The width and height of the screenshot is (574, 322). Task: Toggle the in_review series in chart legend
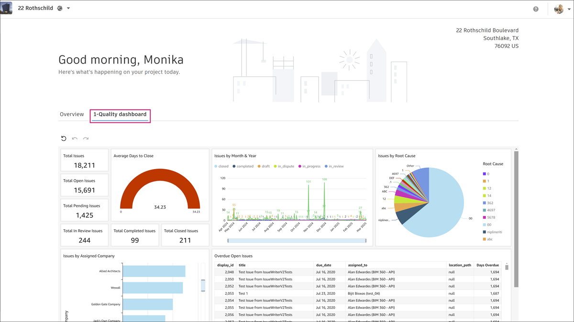pos(334,166)
